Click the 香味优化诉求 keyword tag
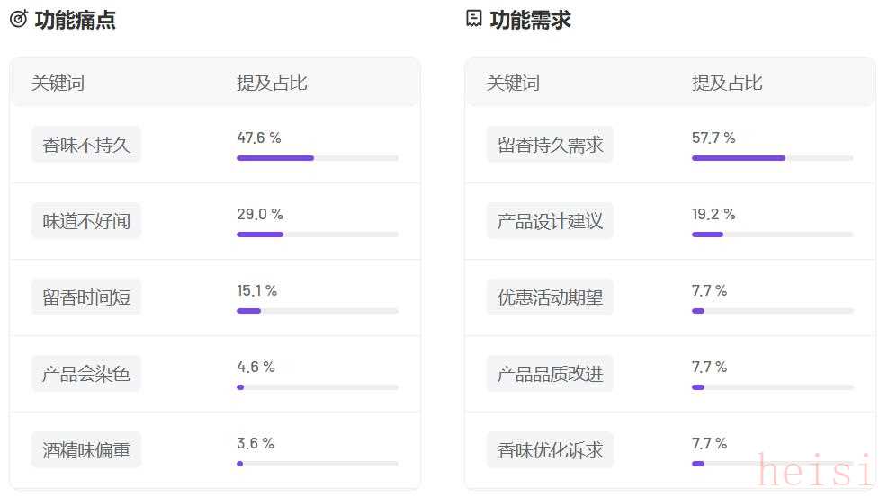The image size is (888, 497). tap(551, 450)
